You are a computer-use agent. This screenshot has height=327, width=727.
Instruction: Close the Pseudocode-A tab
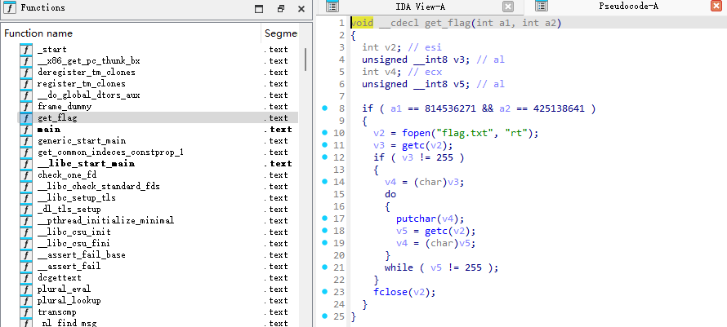716,7
